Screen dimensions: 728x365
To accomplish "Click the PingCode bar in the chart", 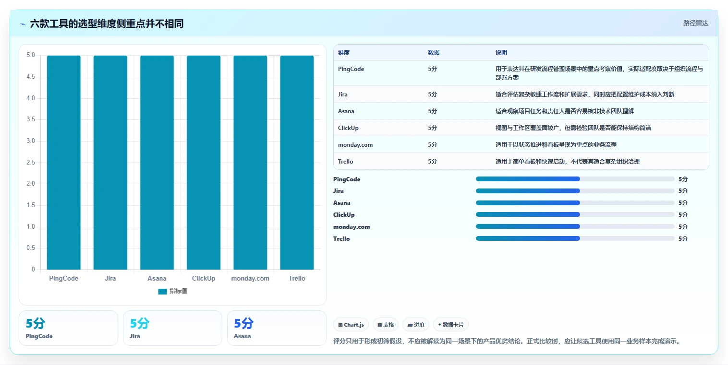I will point(63,163).
